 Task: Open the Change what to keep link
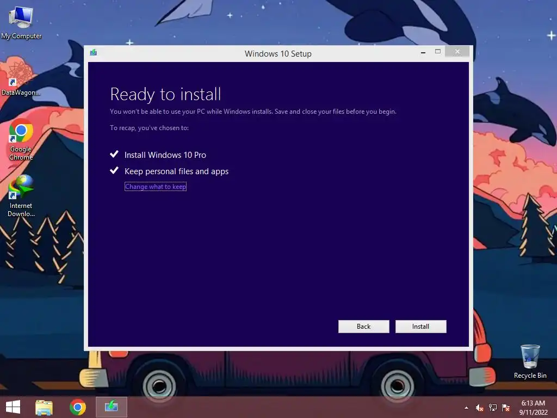click(x=156, y=187)
